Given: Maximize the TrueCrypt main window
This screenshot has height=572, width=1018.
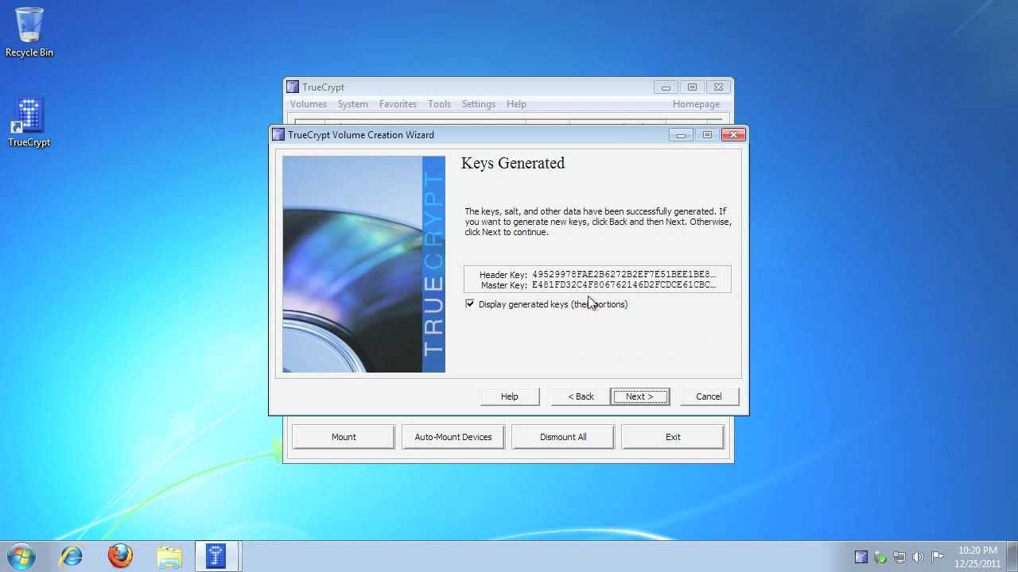Looking at the screenshot, I should pyautogui.click(x=692, y=87).
